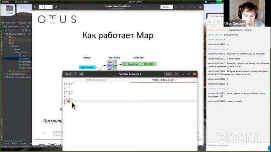Screen dimensions: 271x152
Task: Click the Otus Онлайн webcam thumbnail
Action: (x=247, y=13)
